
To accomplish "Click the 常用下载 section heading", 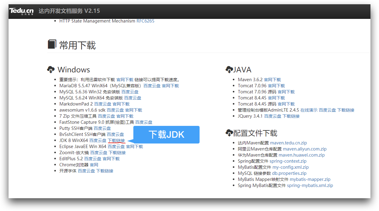I will (x=78, y=45).
